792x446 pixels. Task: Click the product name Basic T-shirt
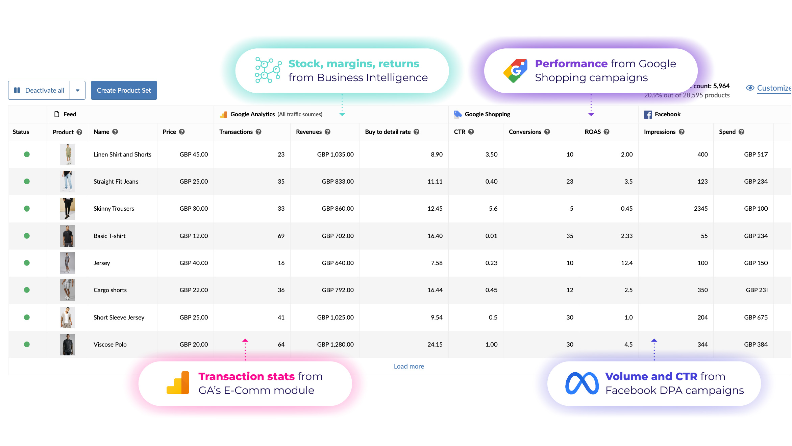(109, 236)
